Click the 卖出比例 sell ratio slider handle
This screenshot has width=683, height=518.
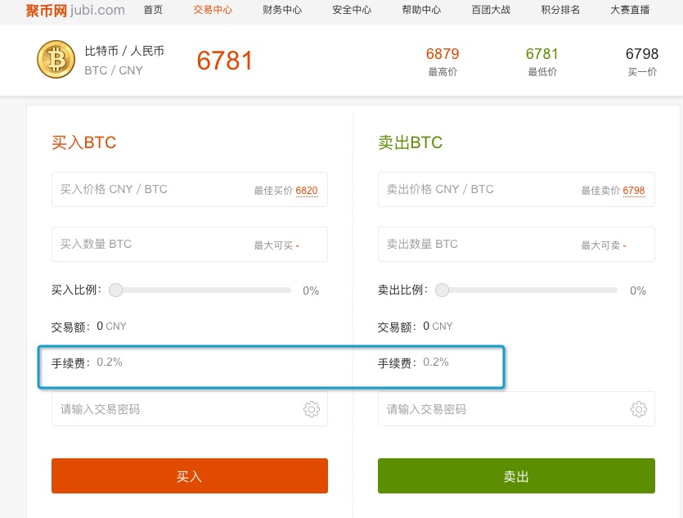443,290
